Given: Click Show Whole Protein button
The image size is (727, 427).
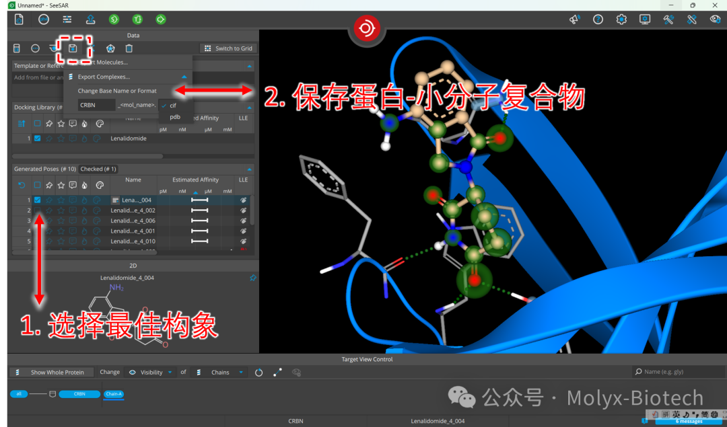Looking at the screenshot, I should click(52, 373).
